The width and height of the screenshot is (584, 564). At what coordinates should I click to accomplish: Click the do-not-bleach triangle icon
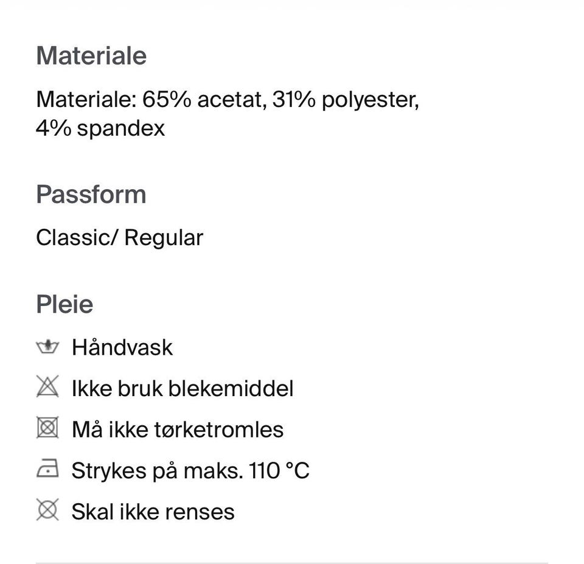click(x=47, y=388)
